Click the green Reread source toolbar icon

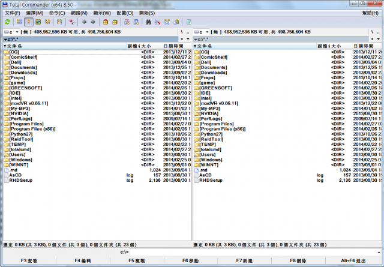click(x=8, y=22)
